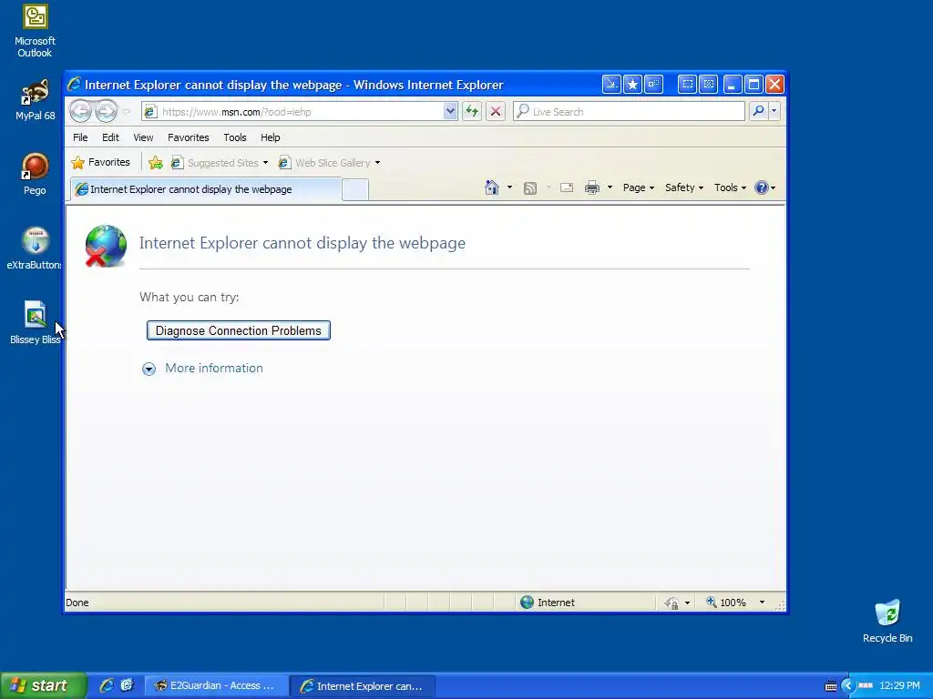Open Microsoft Outlook desktop icon
This screenshot has width=933, height=699.
click(x=35, y=31)
